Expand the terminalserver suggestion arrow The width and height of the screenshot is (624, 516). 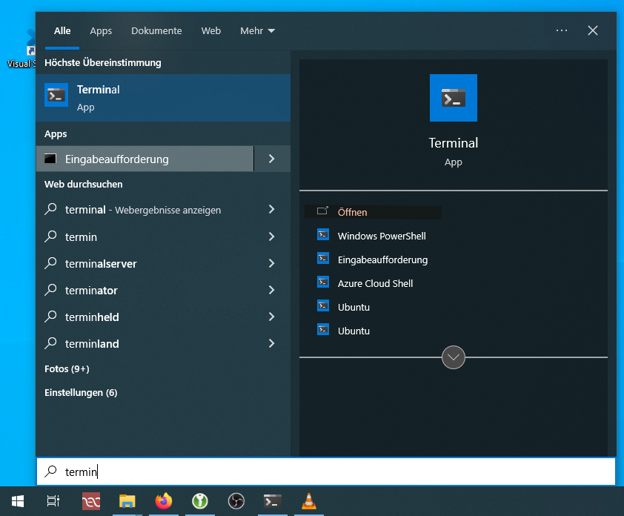click(x=272, y=264)
